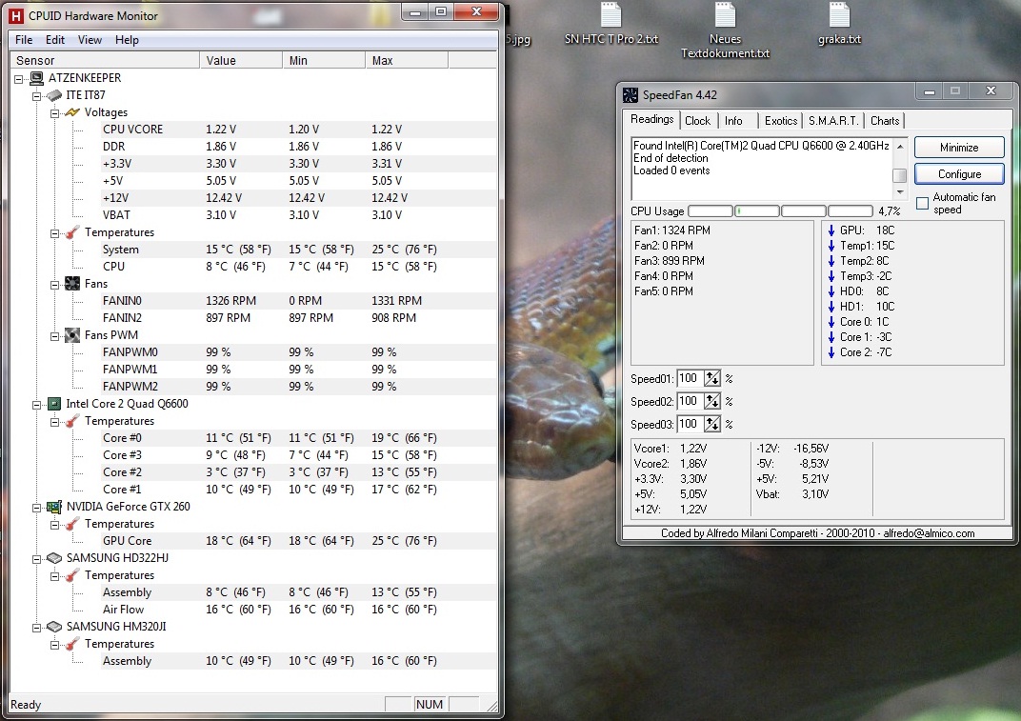Open the View menu in Hardware Monitor
Image resolution: width=1021 pixels, height=721 pixels.
pos(90,40)
